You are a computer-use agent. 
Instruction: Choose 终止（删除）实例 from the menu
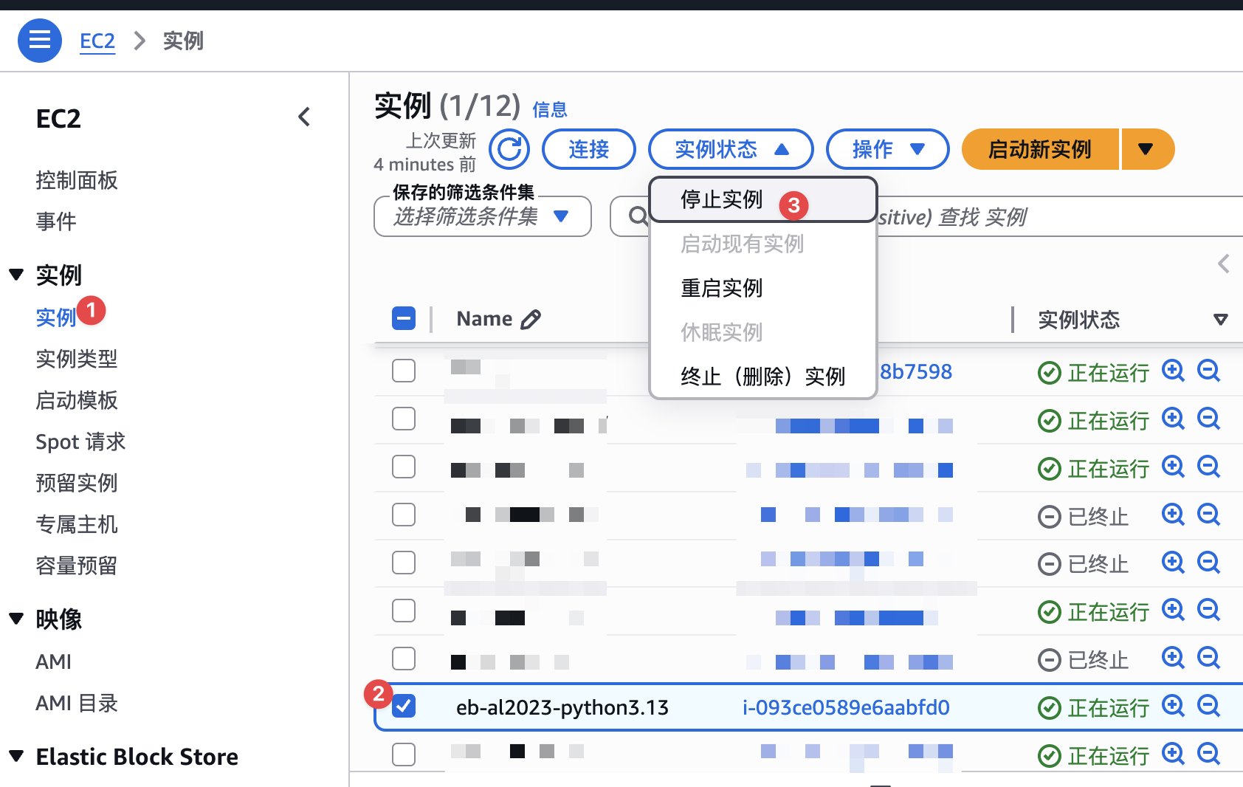763,377
